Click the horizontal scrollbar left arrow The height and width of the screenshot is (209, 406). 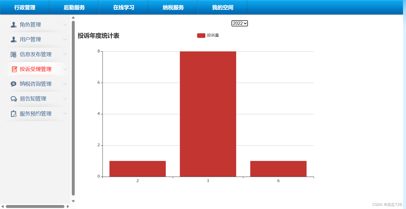point(3,206)
